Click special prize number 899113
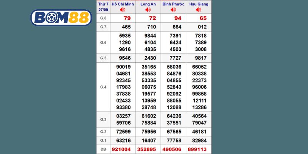 pyautogui.click(x=197, y=149)
